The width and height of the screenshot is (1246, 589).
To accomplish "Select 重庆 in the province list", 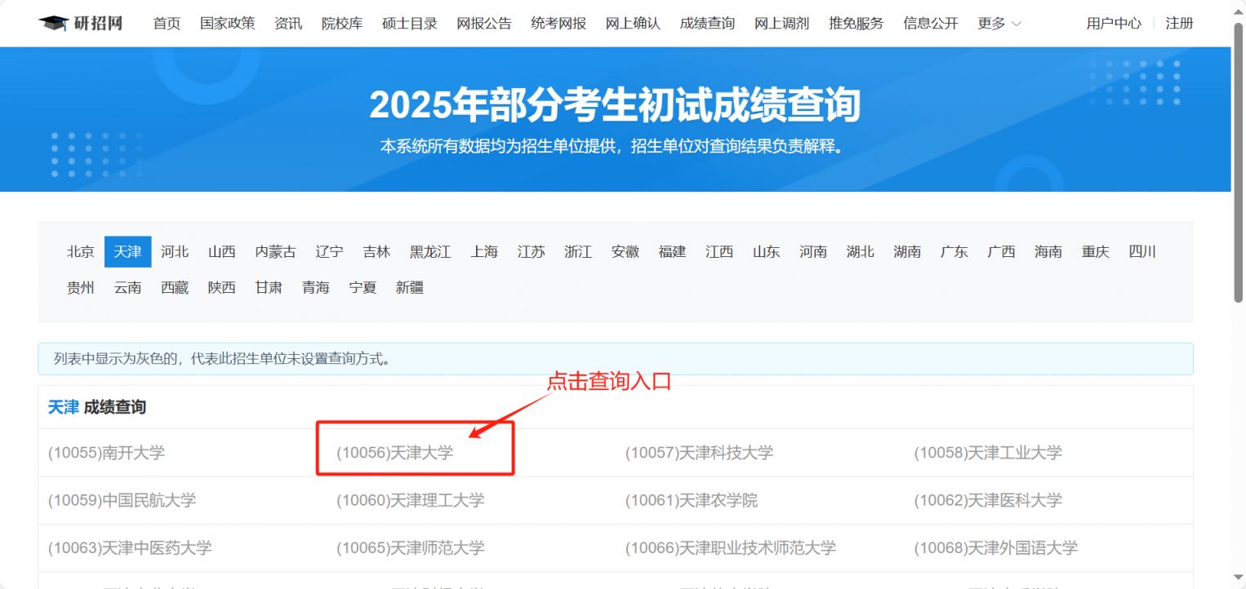I will (x=1096, y=252).
